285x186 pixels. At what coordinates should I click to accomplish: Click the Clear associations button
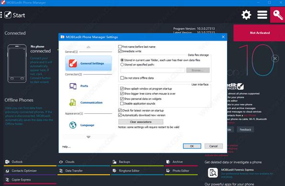click(141, 122)
